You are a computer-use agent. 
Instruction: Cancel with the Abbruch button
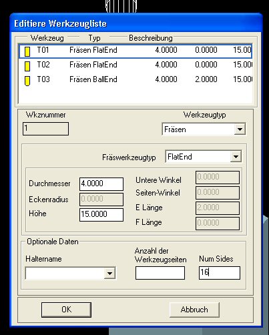(194, 310)
